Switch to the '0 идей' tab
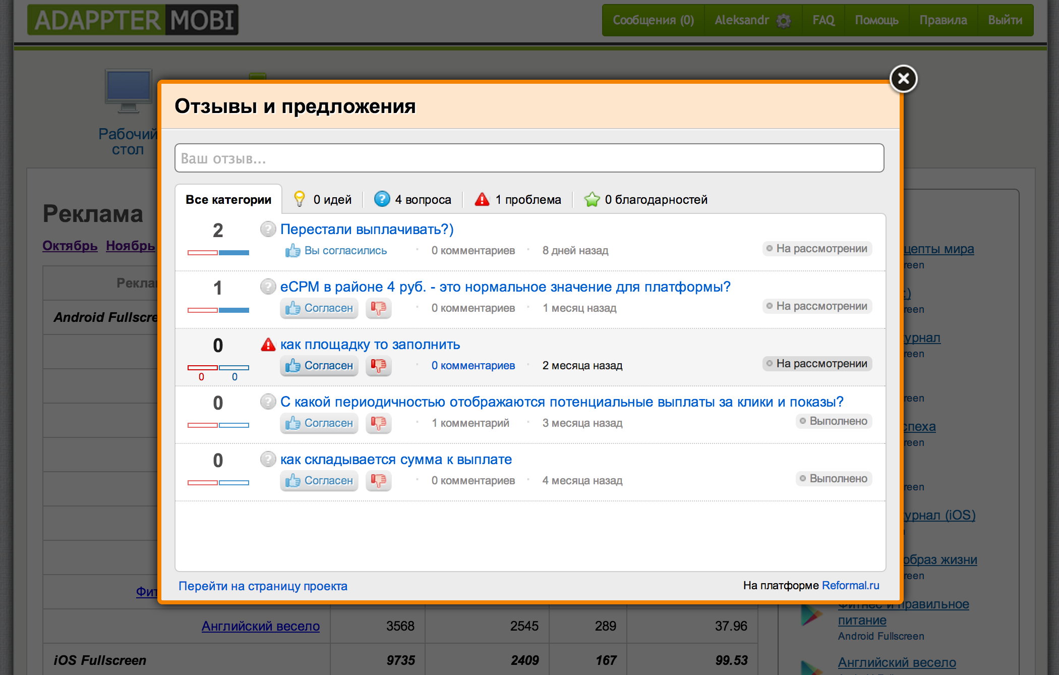The width and height of the screenshot is (1059, 675). coord(323,200)
